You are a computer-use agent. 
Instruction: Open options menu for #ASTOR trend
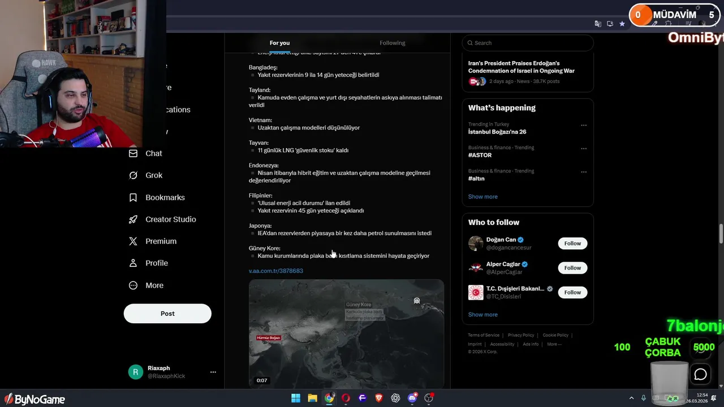pos(584,149)
